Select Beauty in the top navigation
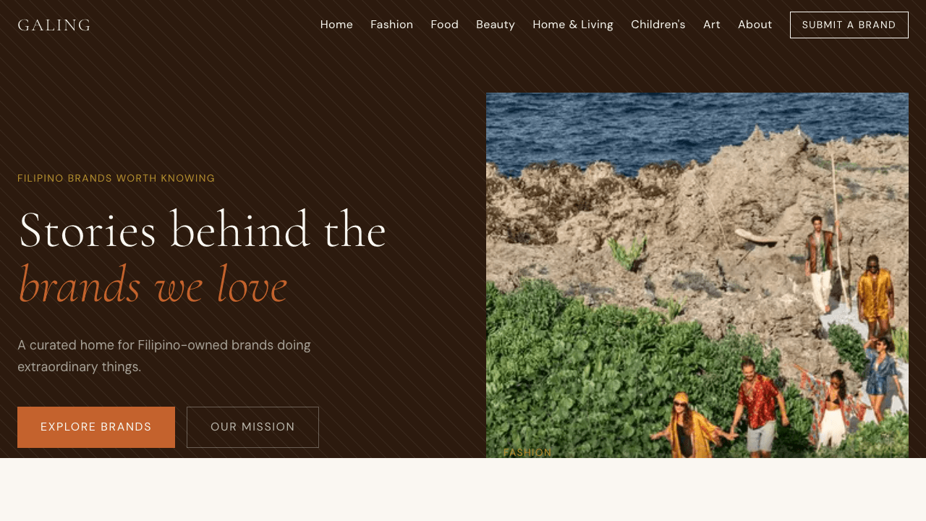This screenshot has height=521, width=926. pyautogui.click(x=496, y=25)
